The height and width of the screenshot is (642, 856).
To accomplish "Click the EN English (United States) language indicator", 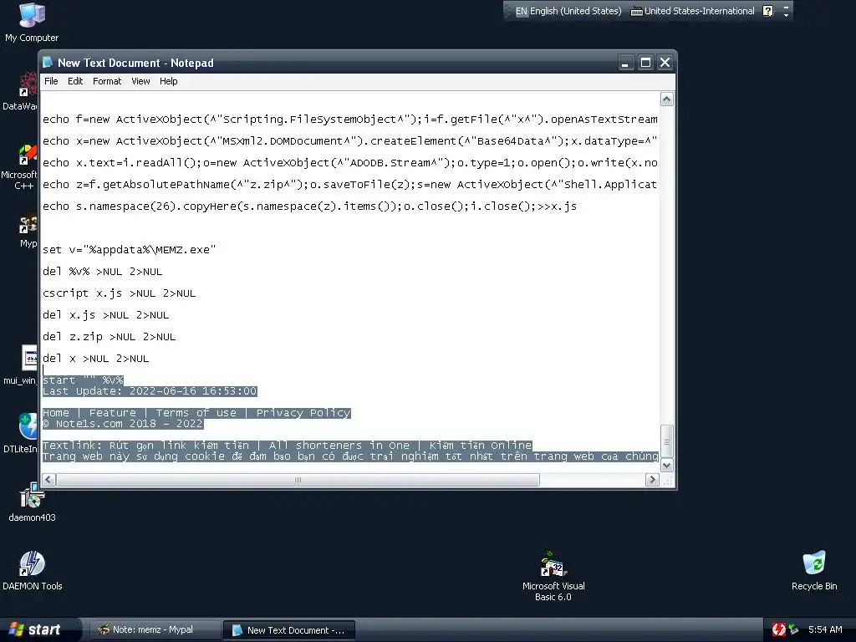I will click(568, 11).
